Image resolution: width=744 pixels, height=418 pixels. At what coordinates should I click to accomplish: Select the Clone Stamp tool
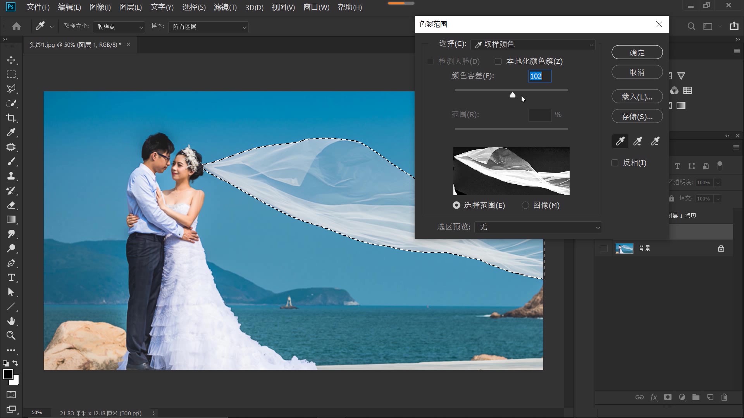point(11,176)
